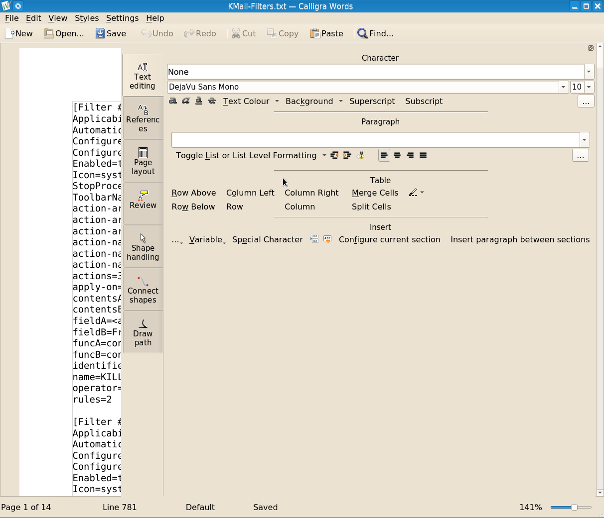
Task: Center align the paragraph
Action: click(397, 155)
